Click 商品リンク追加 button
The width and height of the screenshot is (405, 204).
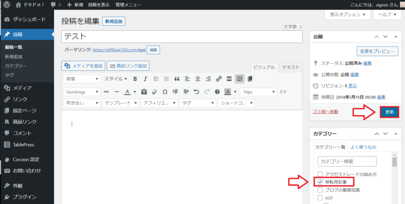pos(128,66)
